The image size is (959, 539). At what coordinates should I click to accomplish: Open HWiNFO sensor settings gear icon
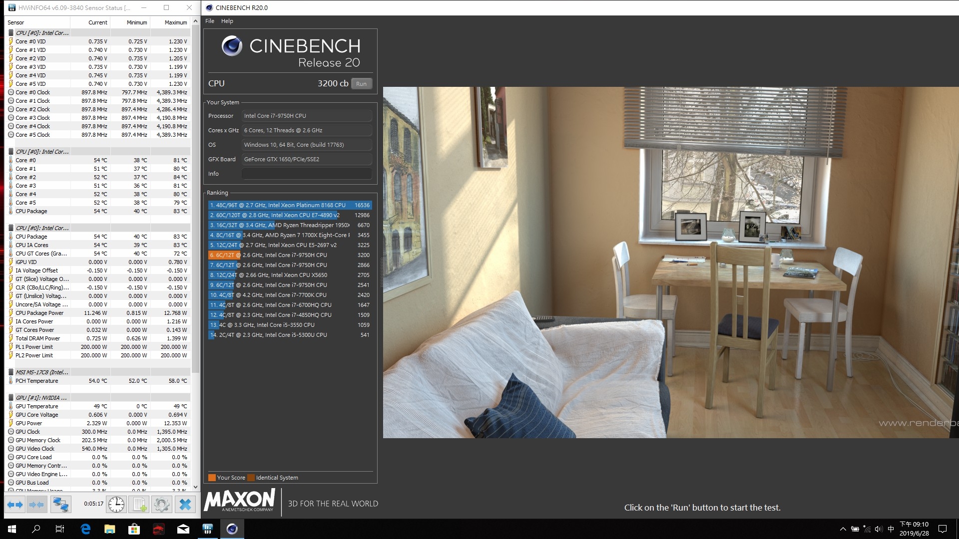tap(162, 505)
